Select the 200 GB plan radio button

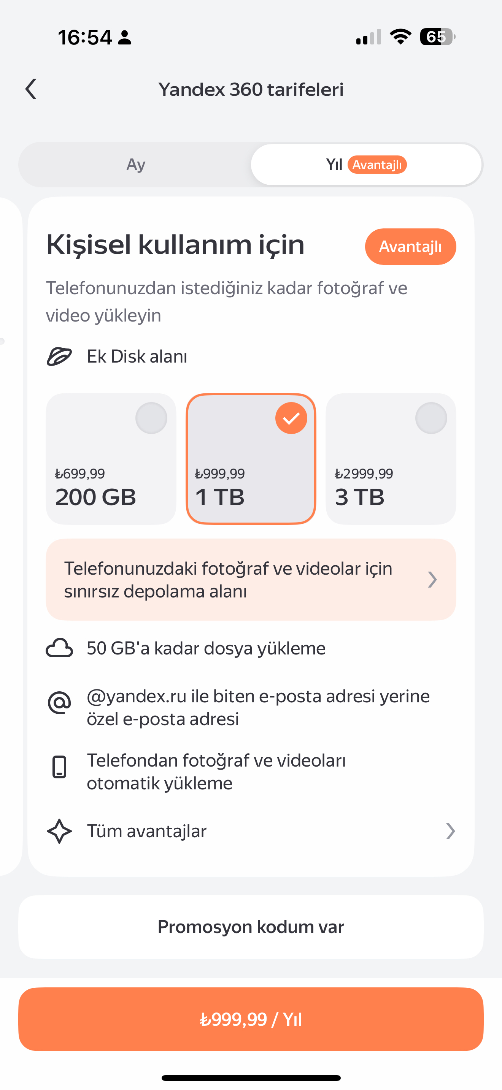click(151, 418)
